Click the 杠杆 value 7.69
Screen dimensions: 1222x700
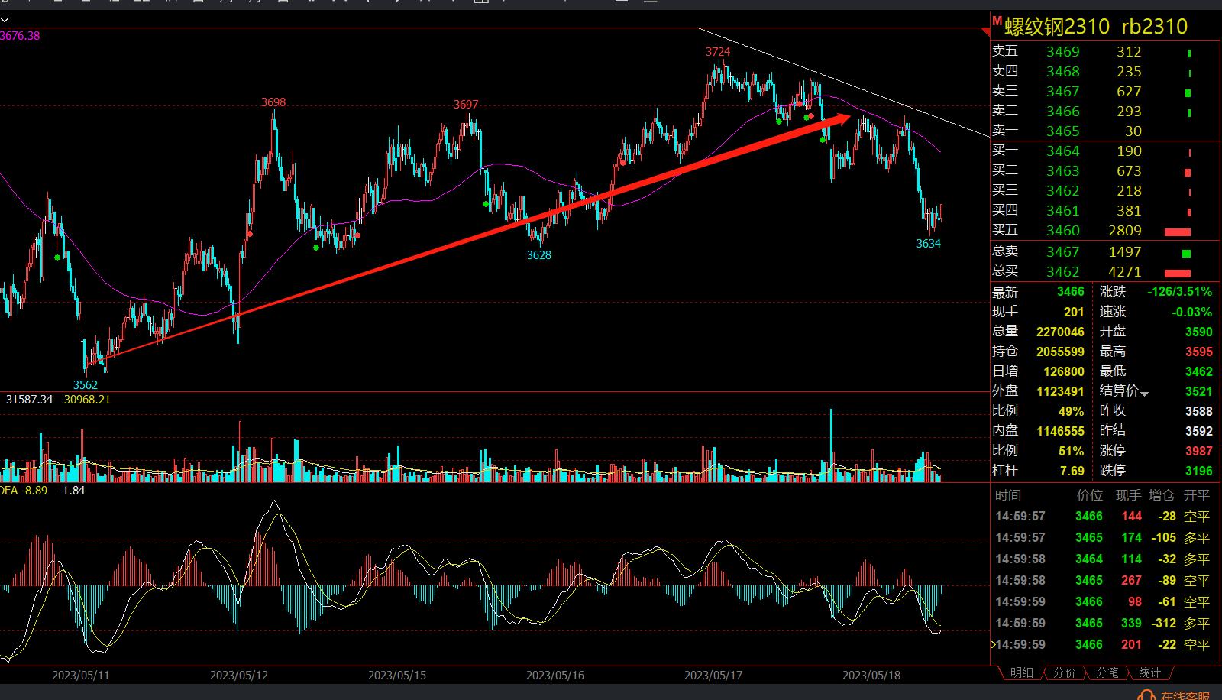(1072, 471)
